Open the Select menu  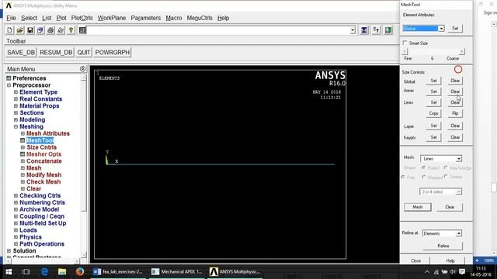click(30, 18)
